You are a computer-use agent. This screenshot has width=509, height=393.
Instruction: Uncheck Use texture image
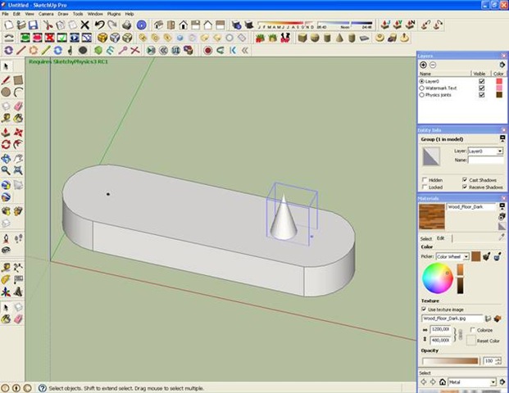[424, 309]
